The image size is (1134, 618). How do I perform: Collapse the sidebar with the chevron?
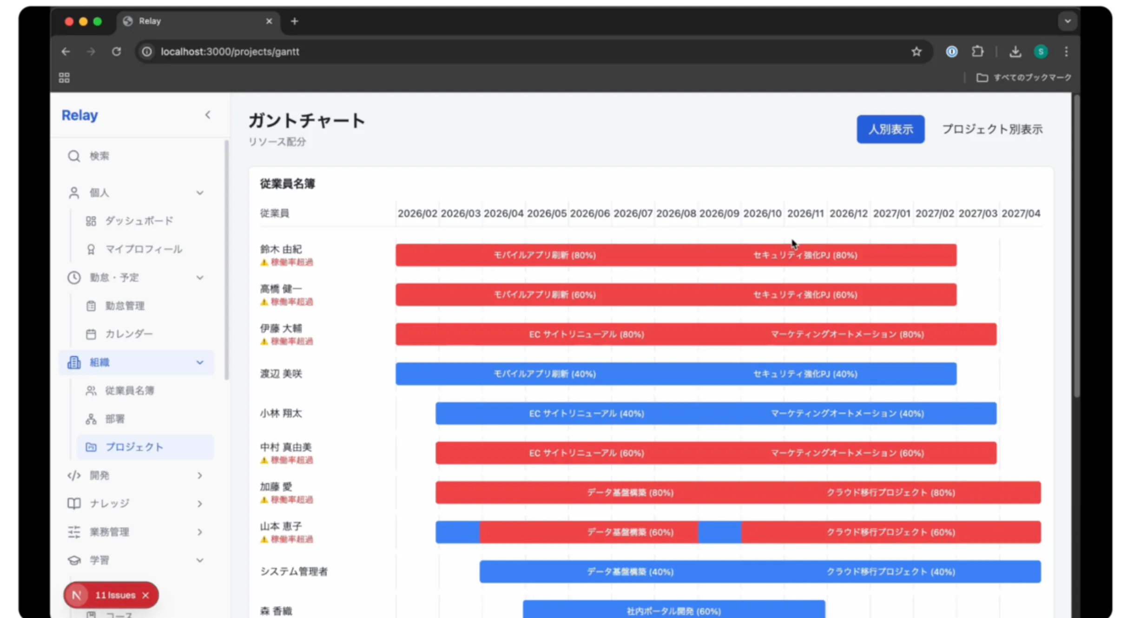[x=208, y=115]
